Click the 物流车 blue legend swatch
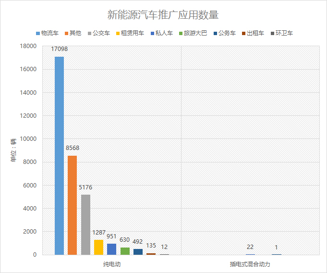Screen dimensions: 327x273 (x=37, y=34)
